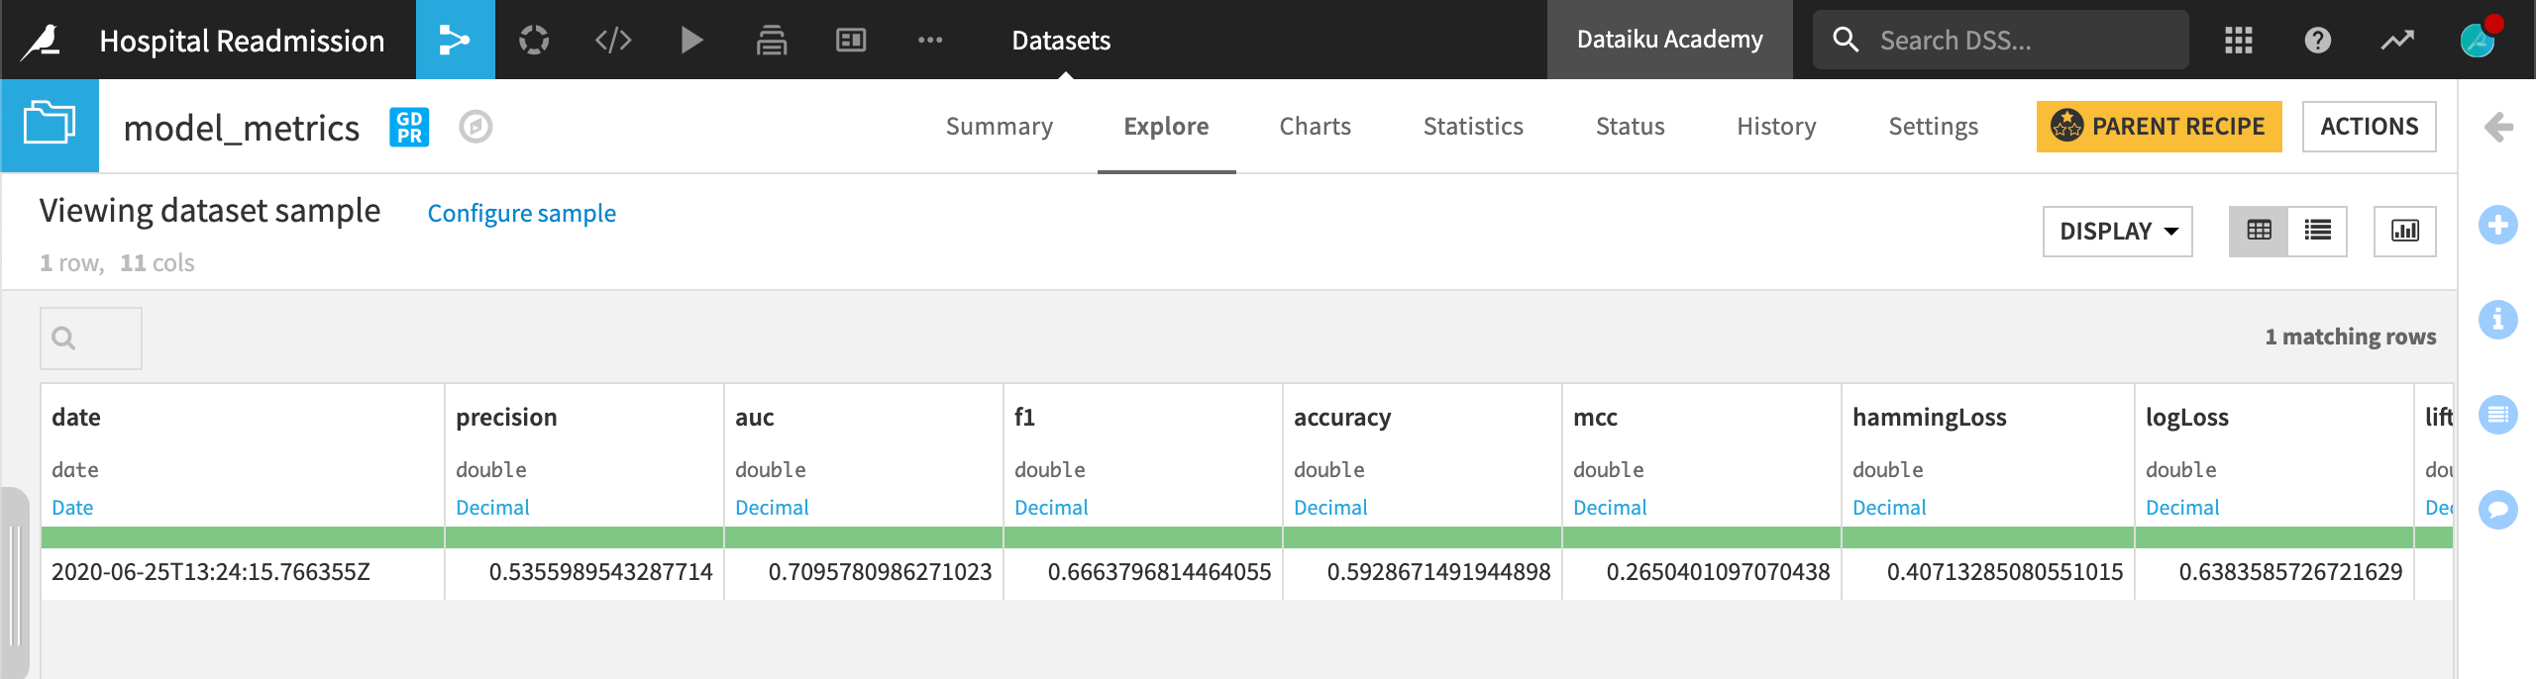Click the green validity bar under mcc
The height and width of the screenshot is (679, 2536).
(x=1702, y=537)
